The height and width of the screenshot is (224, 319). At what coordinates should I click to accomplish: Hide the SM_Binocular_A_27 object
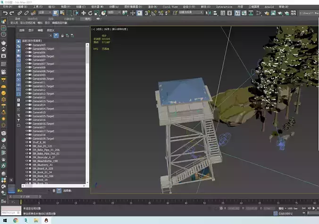tap(26, 157)
